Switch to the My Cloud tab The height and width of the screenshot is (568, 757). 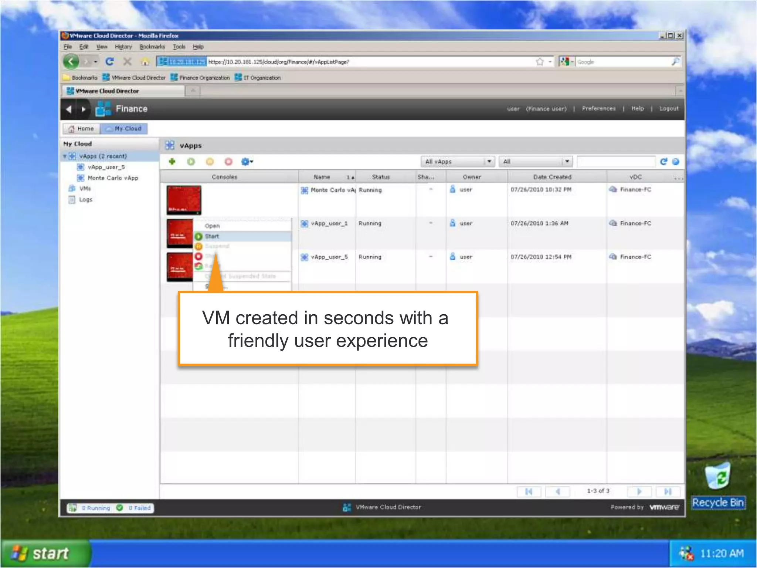[124, 129]
